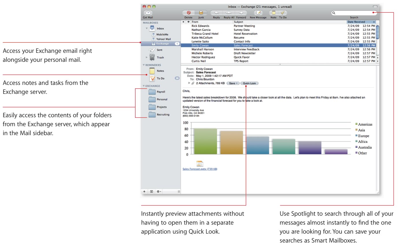Viewport: 404px width, 246px height.
Task: Toggle the Mail Activity panel at sidebar bottom
Action: tap(151, 191)
